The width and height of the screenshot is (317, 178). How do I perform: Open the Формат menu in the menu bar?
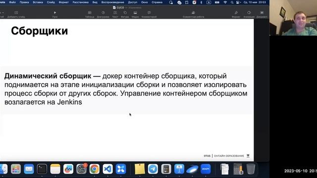[x=64, y=2]
